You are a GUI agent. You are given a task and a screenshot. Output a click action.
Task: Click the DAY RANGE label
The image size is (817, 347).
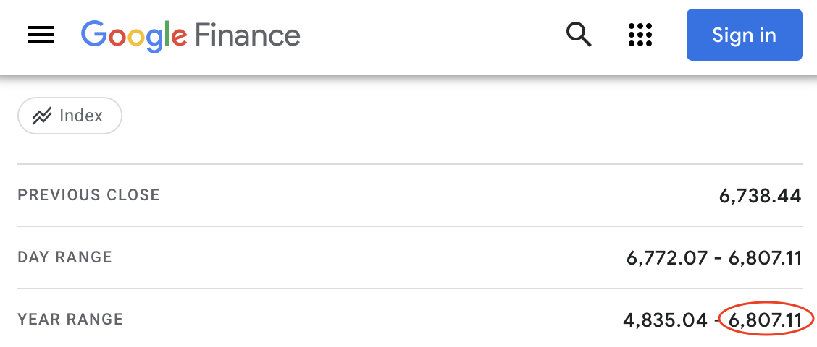(64, 257)
